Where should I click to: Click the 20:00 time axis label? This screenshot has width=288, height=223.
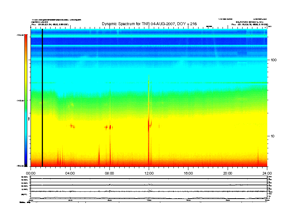pos(228,173)
